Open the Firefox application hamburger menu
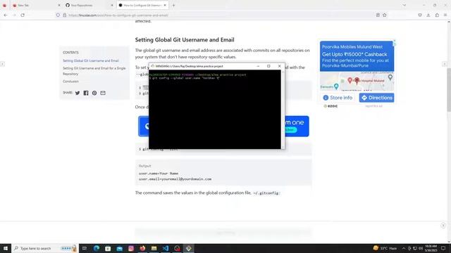Viewport: 451px width, 253px height. (445, 15)
